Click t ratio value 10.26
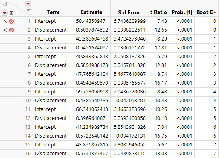 point(161,109)
